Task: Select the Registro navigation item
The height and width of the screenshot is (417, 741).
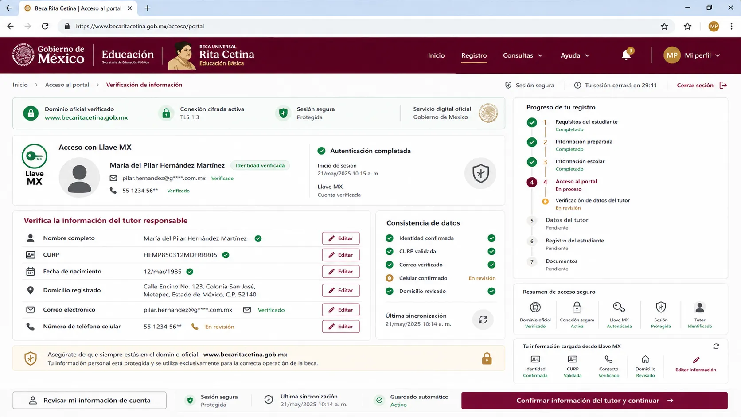Action: pyautogui.click(x=474, y=55)
